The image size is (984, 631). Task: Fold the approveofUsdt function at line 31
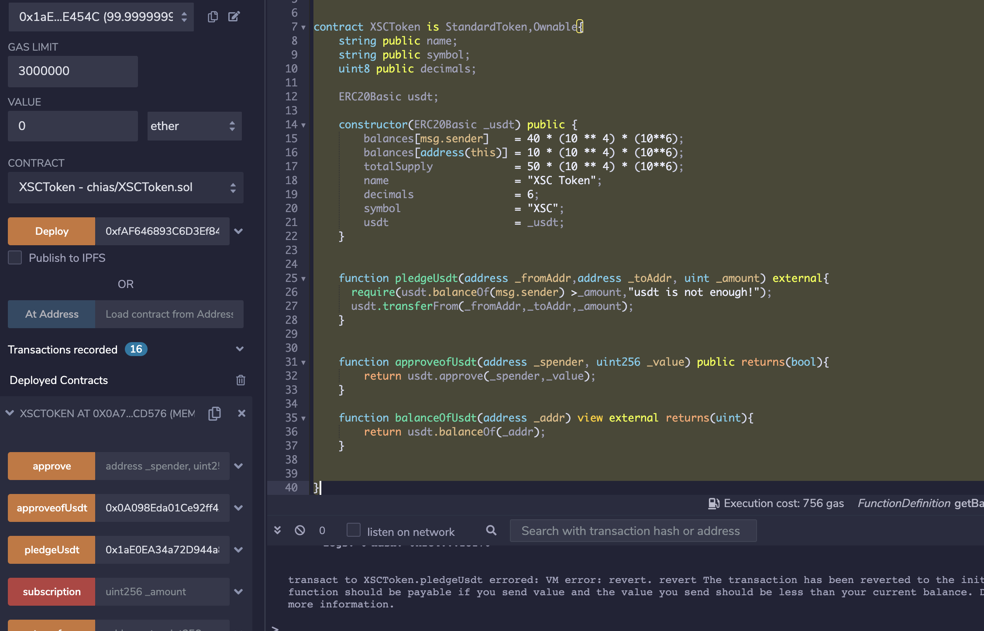pyautogui.click(x=303, y=362)
